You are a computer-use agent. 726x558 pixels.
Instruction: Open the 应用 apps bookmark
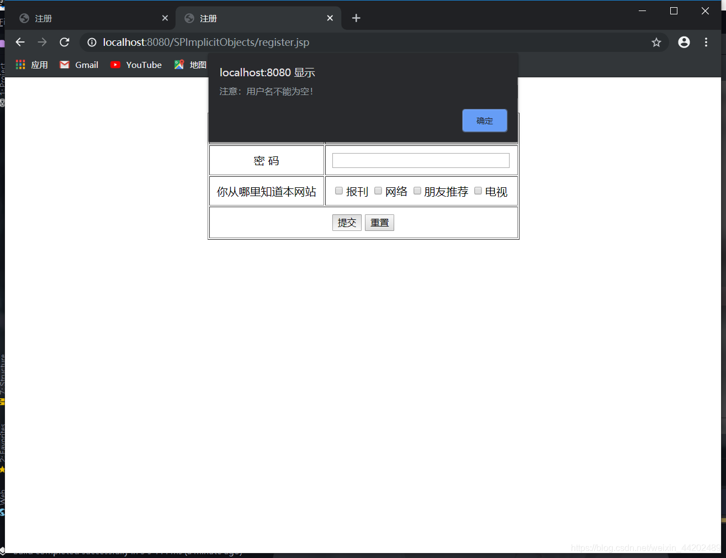[x=32, y=65]
